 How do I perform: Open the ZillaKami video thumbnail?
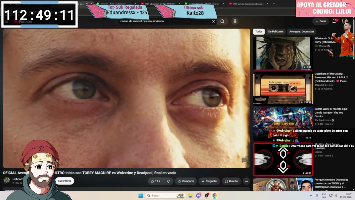[283, 53]
